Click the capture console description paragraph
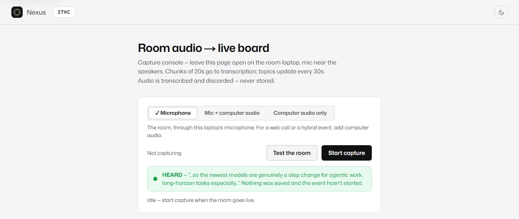This screenshot has height=219, width=519. tap(237, 72)
